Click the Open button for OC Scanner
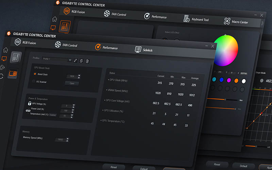This screenshot has width=272, height=170. pos(72,83)
